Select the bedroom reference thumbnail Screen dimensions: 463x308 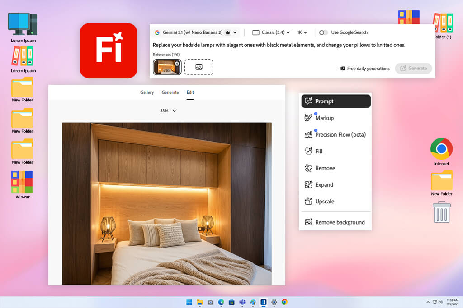tap(167, 67)
